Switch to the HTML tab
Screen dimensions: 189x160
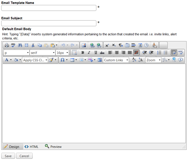pos(32,147)
